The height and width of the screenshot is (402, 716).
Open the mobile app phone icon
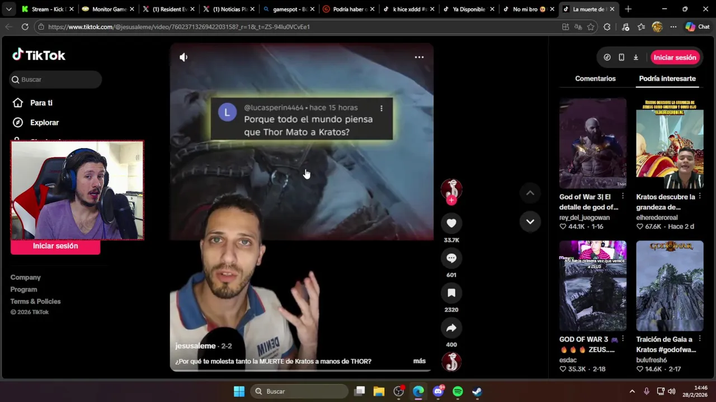click(x=621, y=58)
